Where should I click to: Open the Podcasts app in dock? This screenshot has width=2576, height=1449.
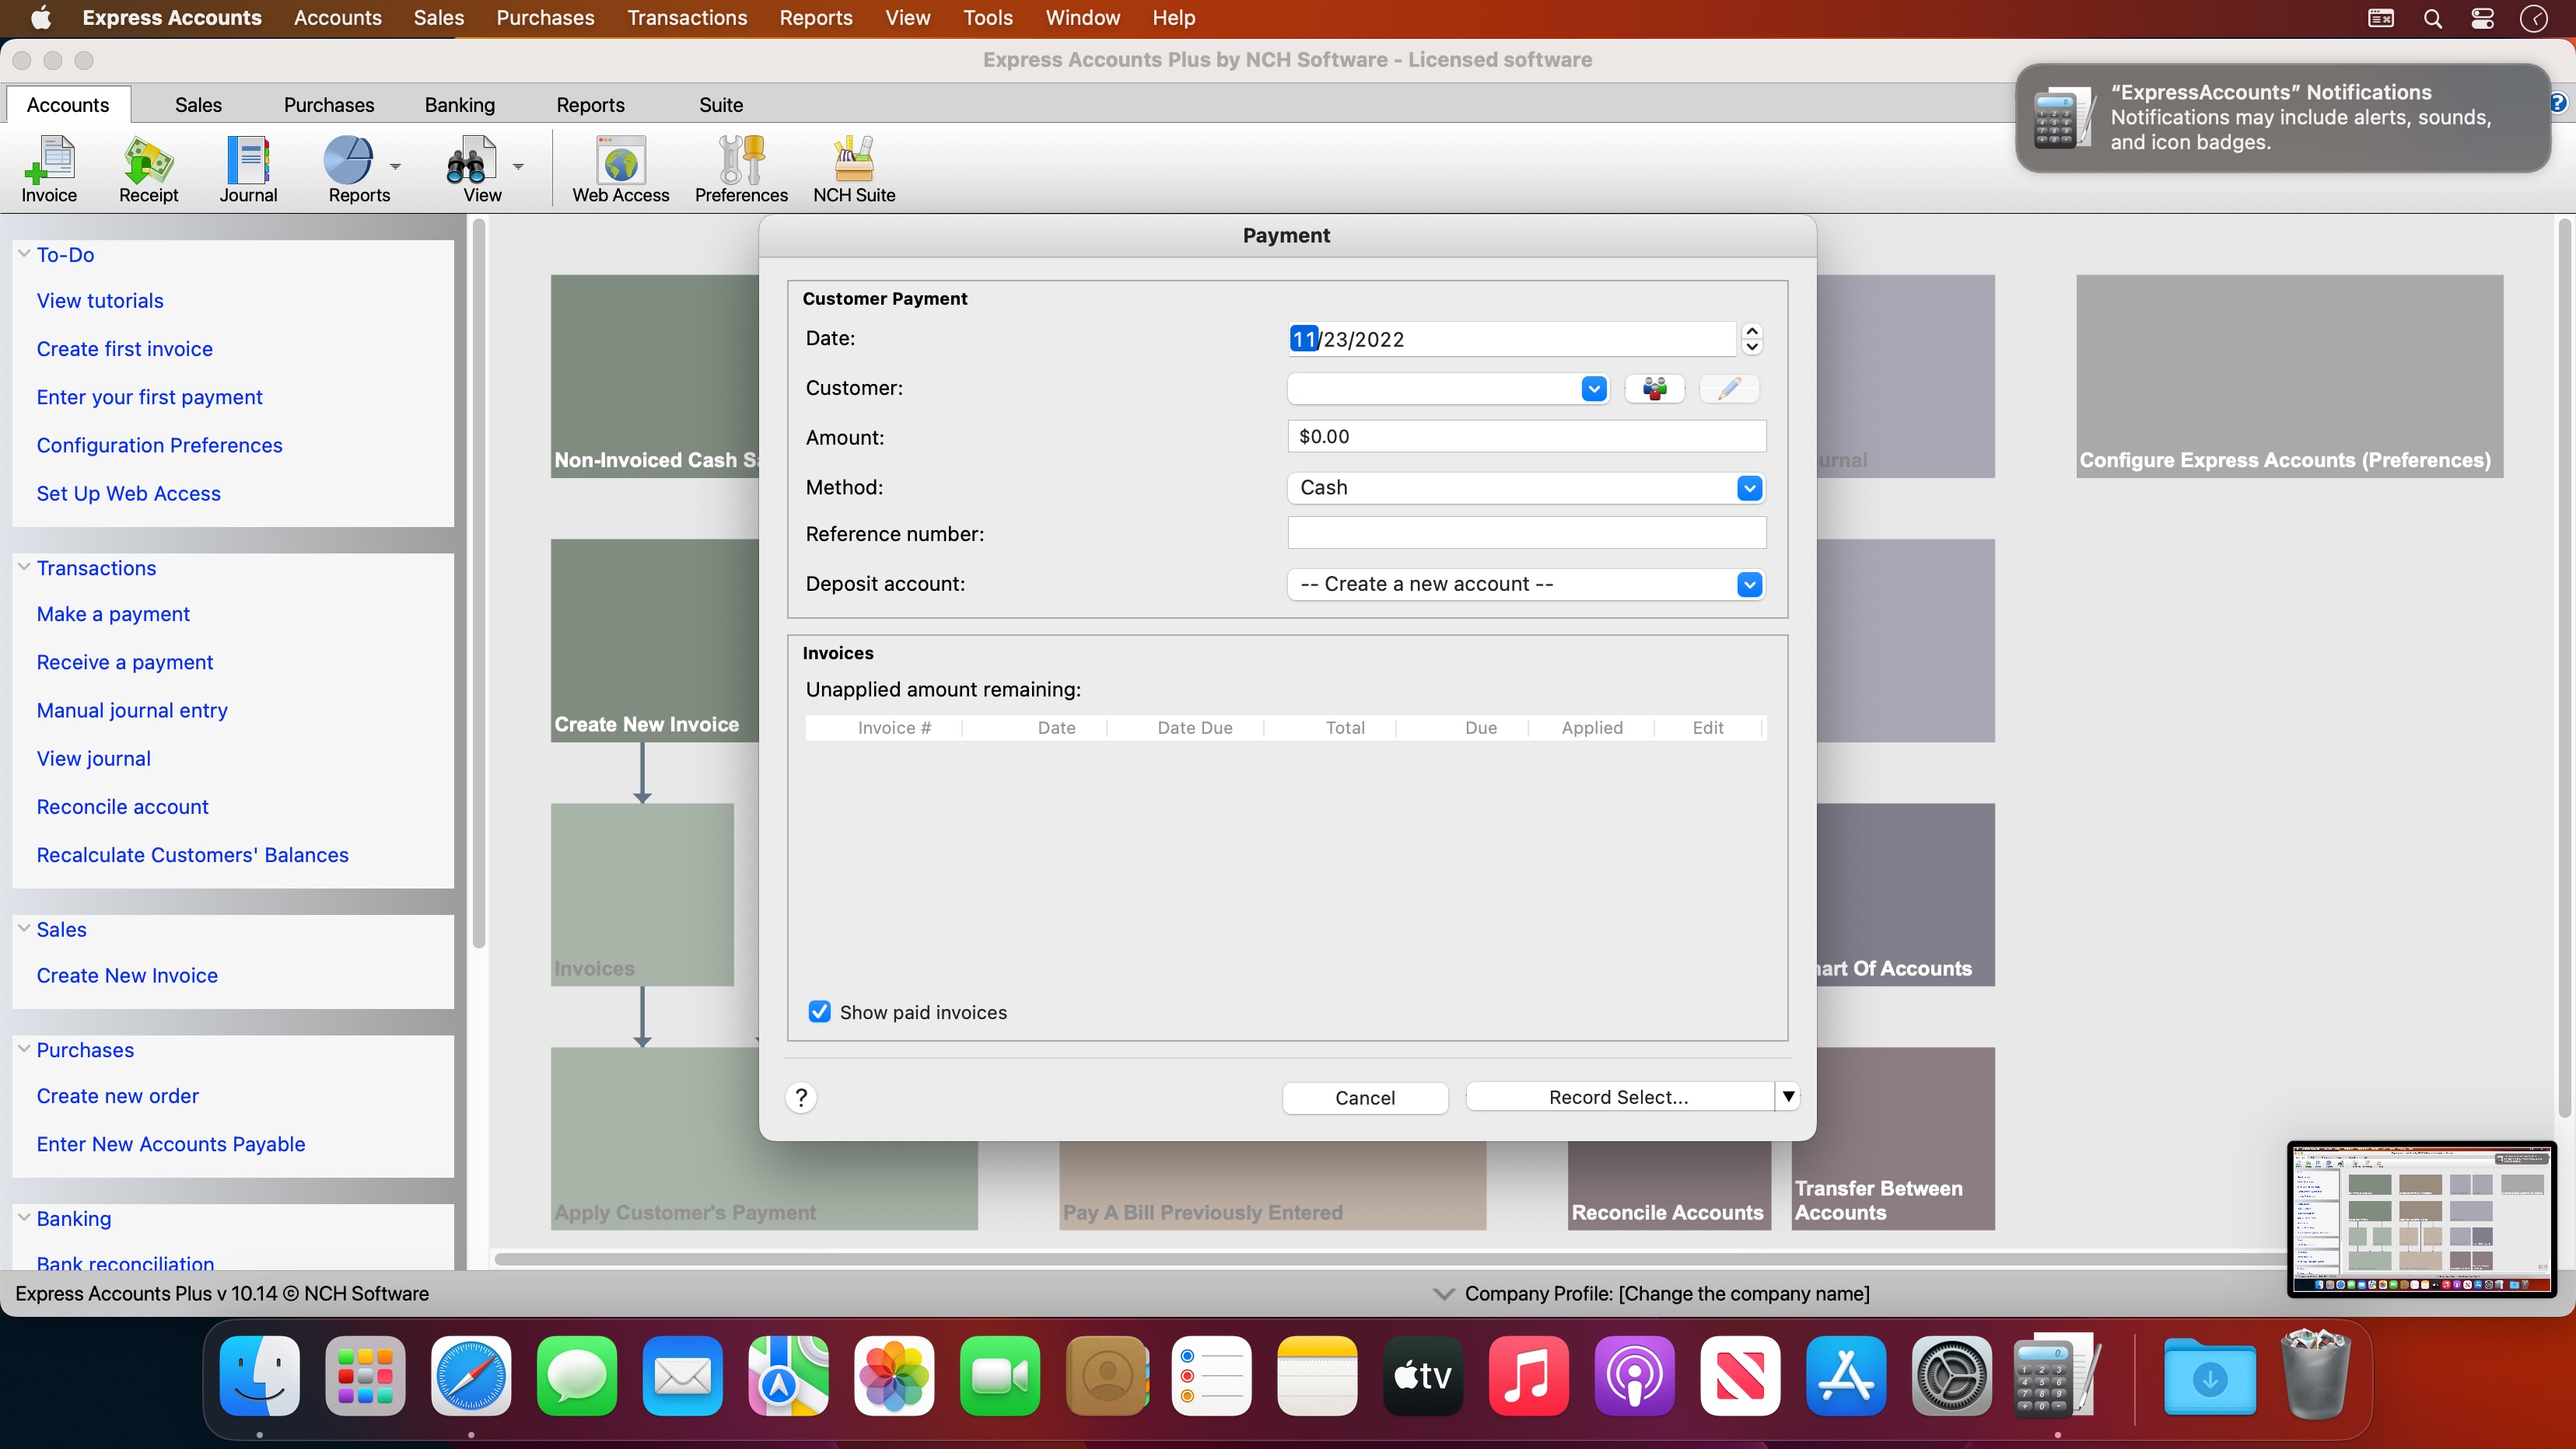coord(1634,1376)
